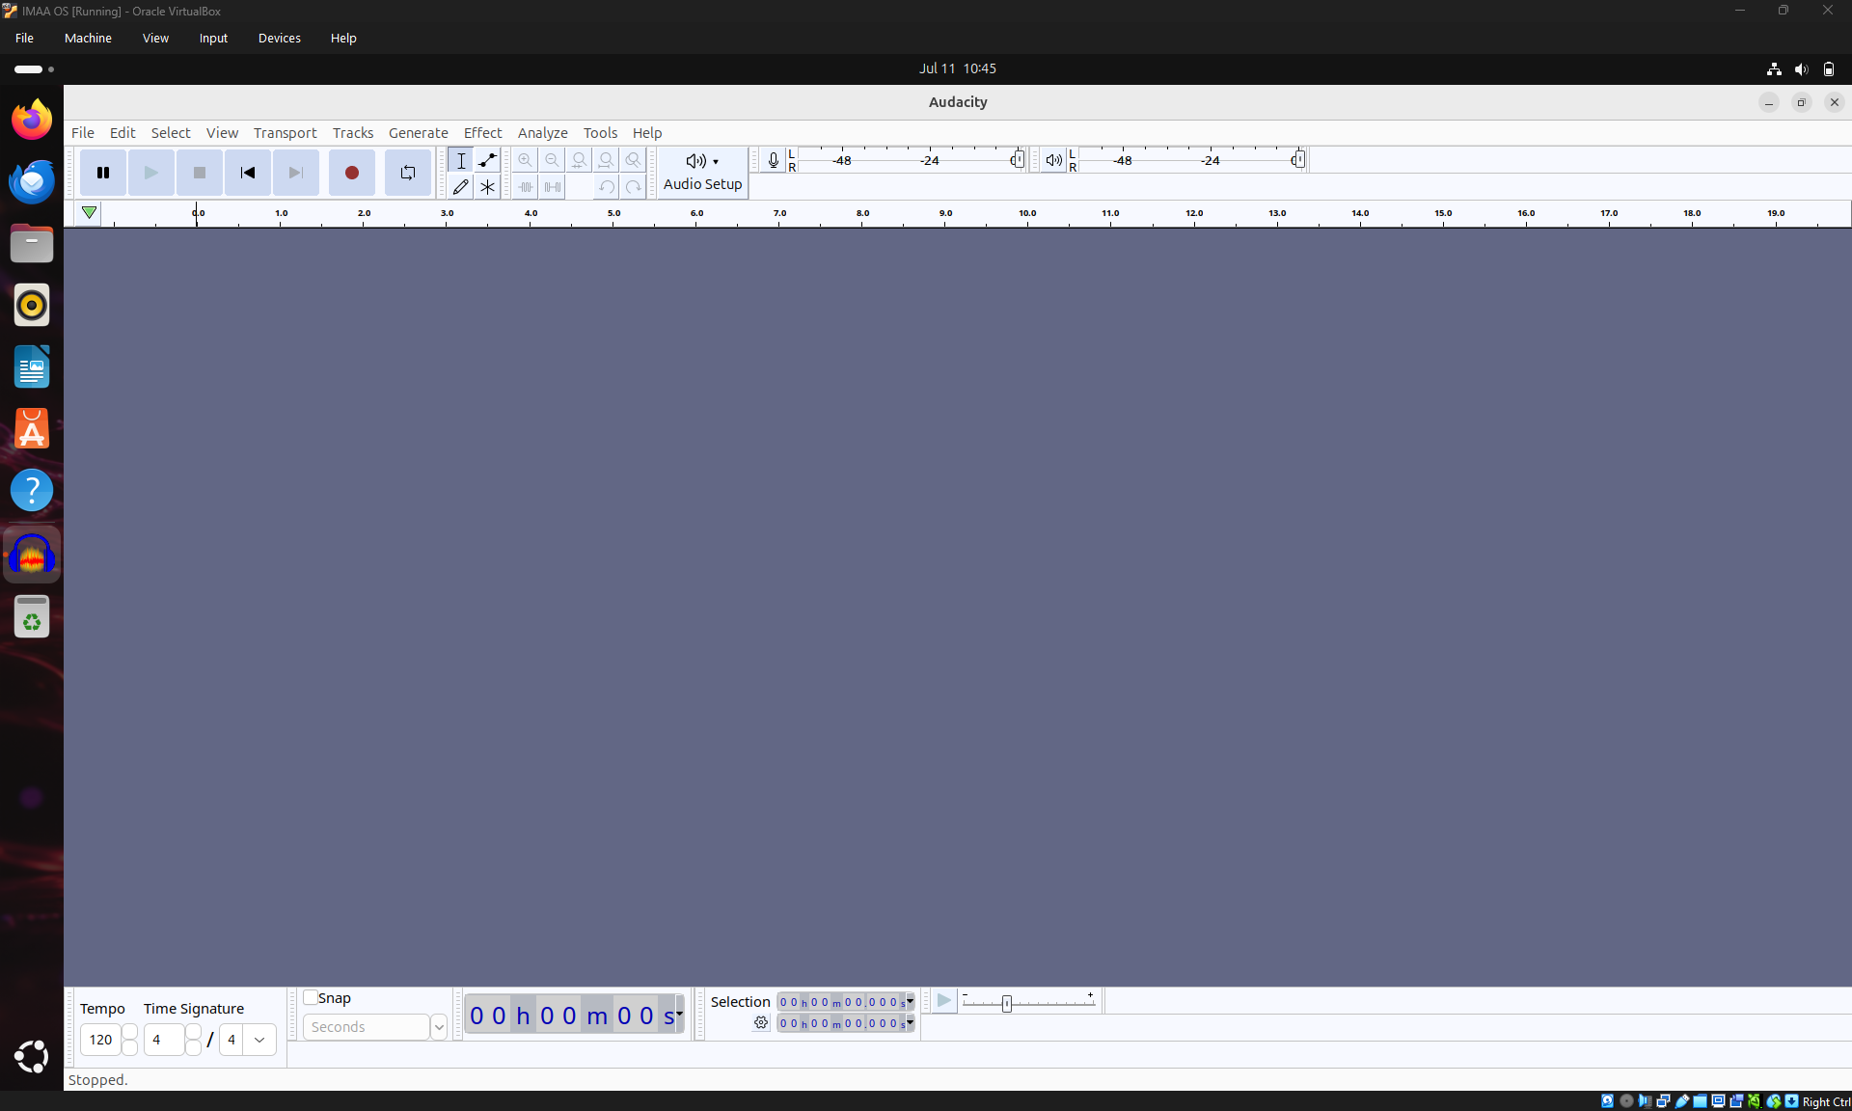Click the Show Applications Ubuntu icon
The width and height of the screenshot is (1852, 1111).
(x=32, y=1057)
